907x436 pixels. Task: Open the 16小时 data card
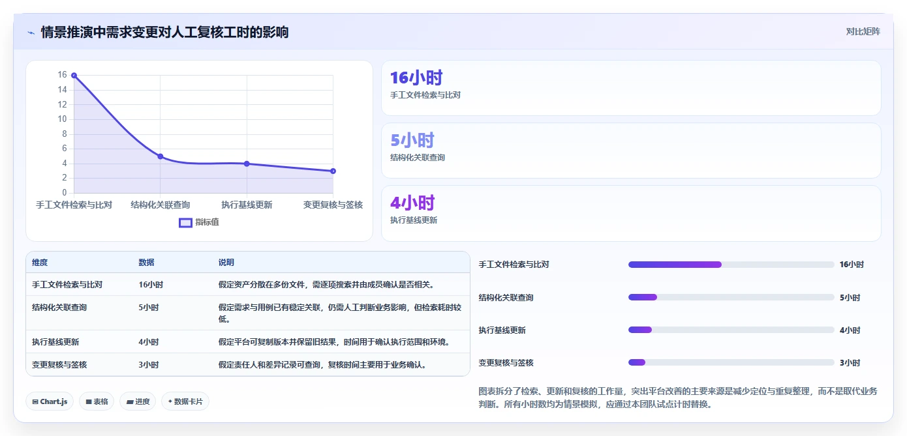pyautogui.click(x=631, y=88)
